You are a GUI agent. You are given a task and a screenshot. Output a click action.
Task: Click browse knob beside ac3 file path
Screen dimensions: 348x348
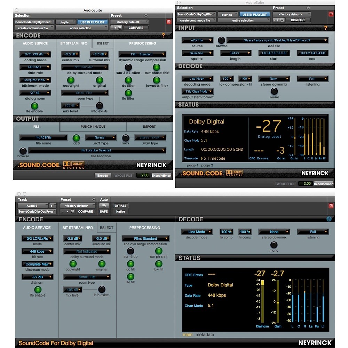click(221, 40)
